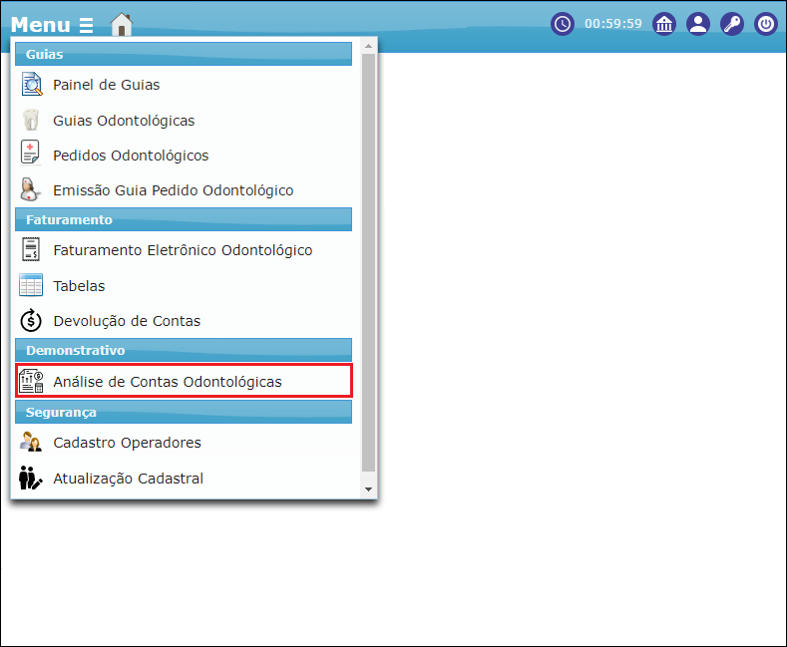Click the menu scrollbar down arrow

[x=368, y=489]
